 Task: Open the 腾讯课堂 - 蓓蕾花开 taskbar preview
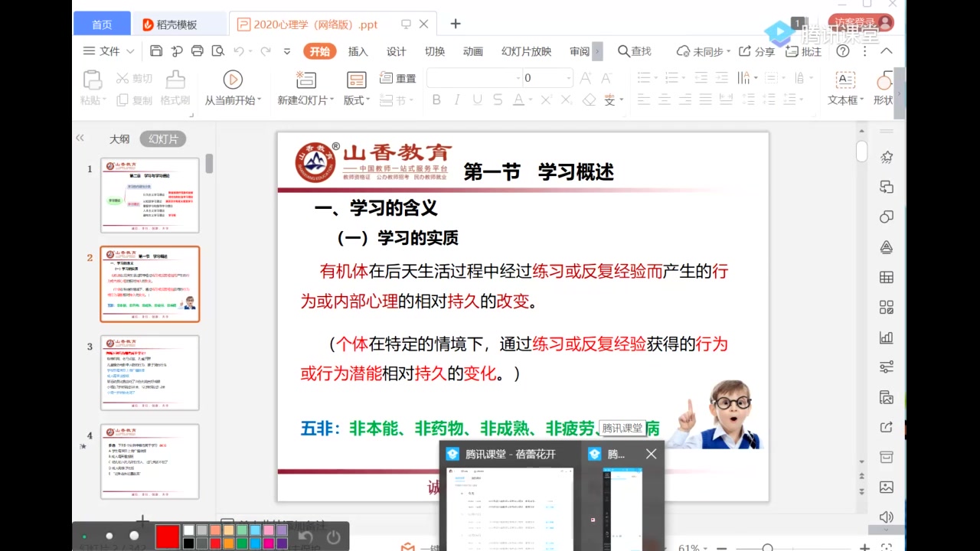pyautogui.click(x=510, y=496)
